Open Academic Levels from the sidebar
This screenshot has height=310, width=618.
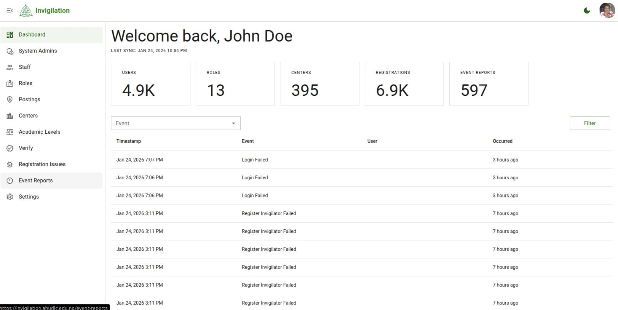pyautogui.click(x=39, y=132)
